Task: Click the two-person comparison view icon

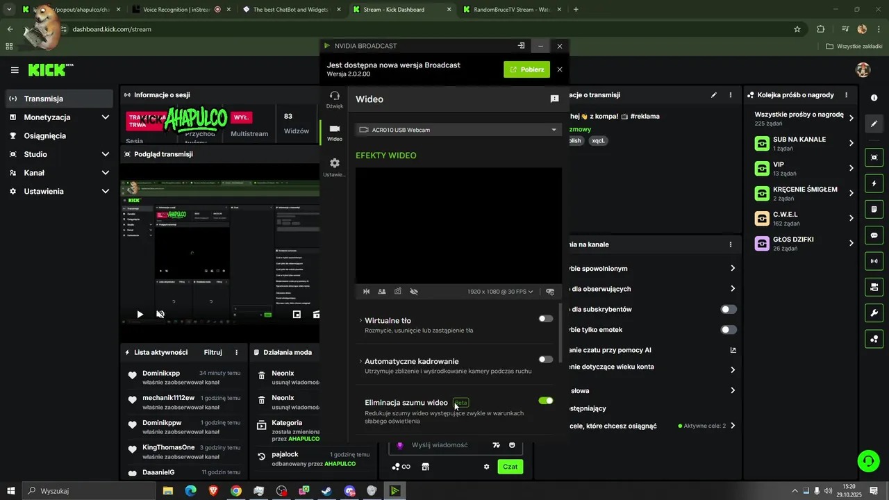Action: point(382,292)
